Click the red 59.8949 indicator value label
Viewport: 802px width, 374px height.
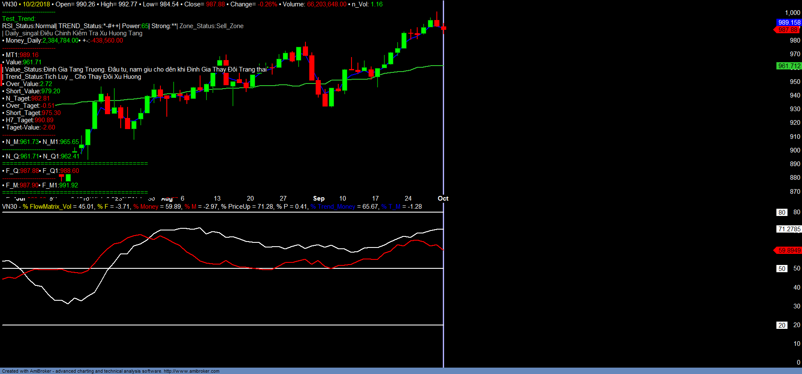[x=789, y=250]
